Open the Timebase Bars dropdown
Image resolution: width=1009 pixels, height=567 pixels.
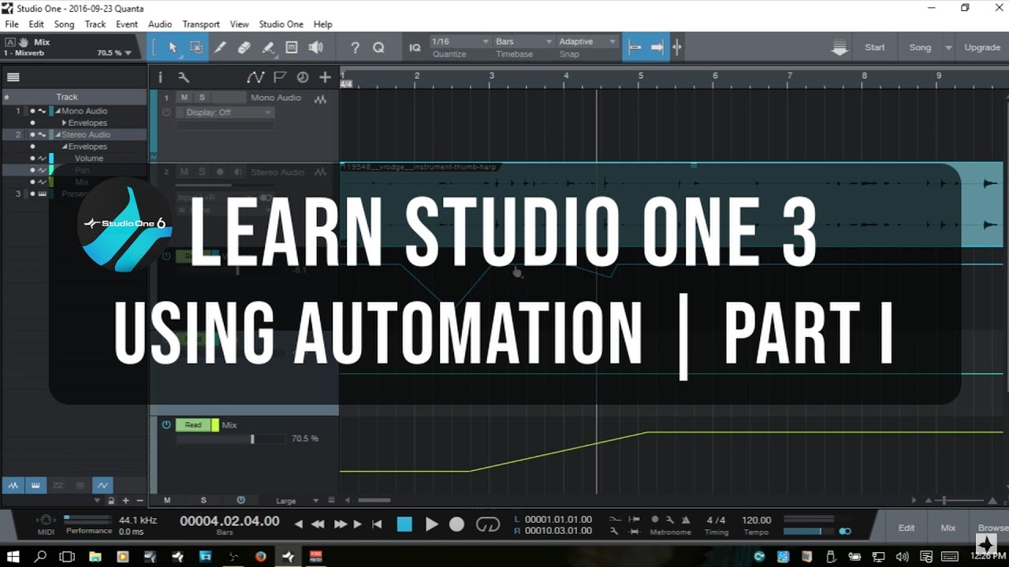point(524,41)
